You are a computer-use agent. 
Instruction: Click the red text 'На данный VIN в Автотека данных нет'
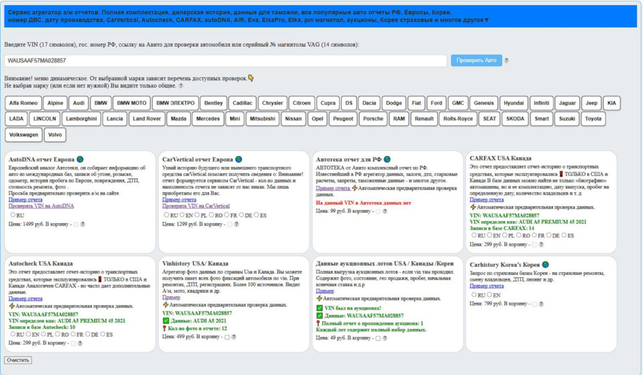click(363, 203)
